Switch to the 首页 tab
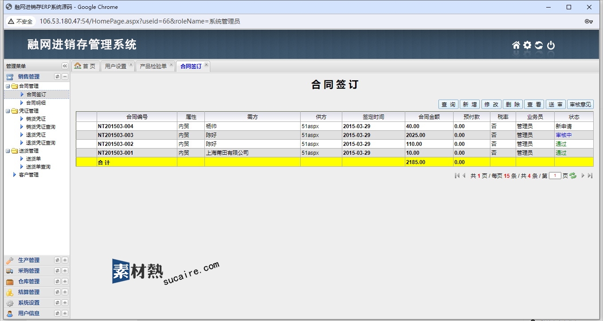Screen dimensions: 603x321 [x=85, y=66]
